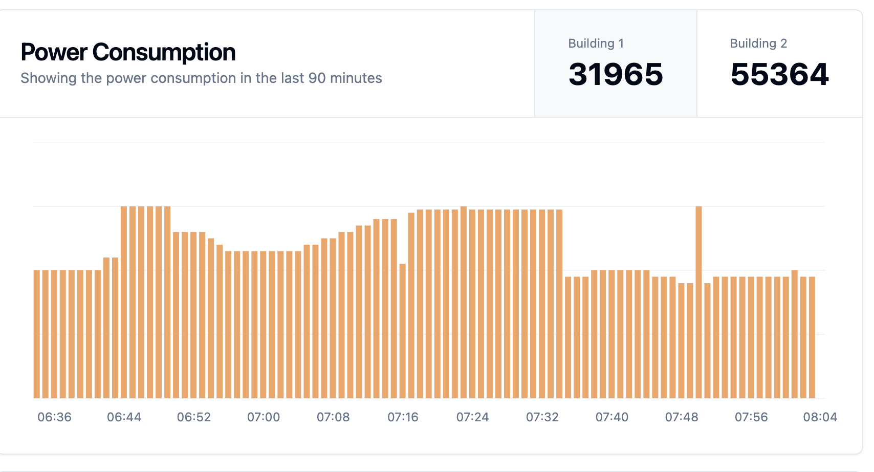Switch to the Building 2 tab
The height and width of the screenshot is (472, 874).
779,63
